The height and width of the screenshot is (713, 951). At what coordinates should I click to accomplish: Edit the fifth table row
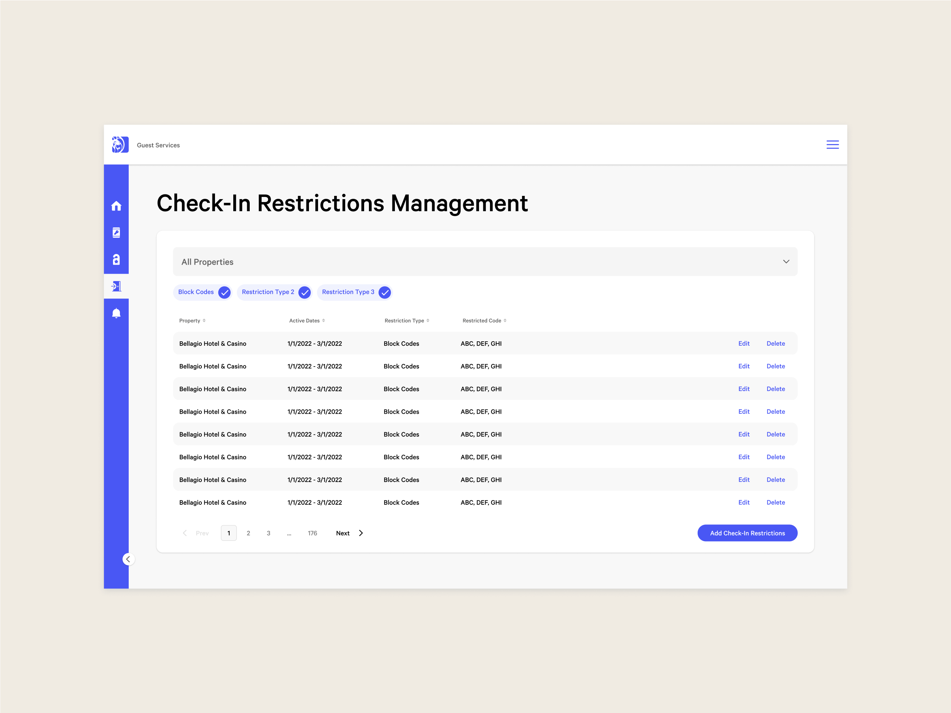(x=744, y=434)
